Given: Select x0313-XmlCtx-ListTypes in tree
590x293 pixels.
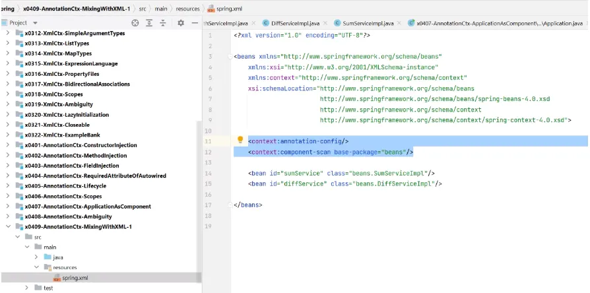Looking at the screenshot, I should pyautogui.click(x=57, y=44).
